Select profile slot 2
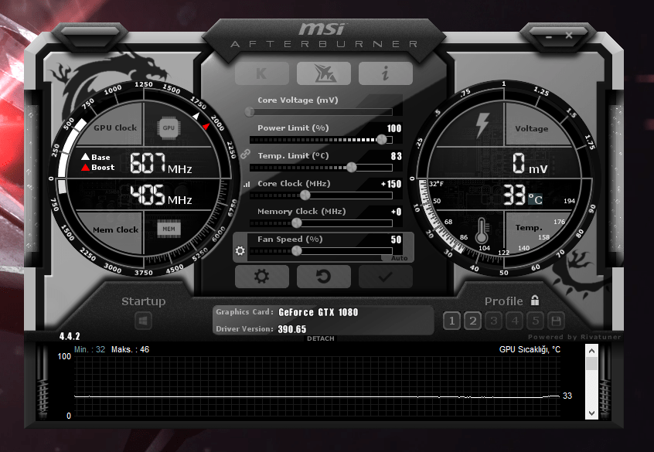Viewport: 654px width, 452px height. (472, 321)
